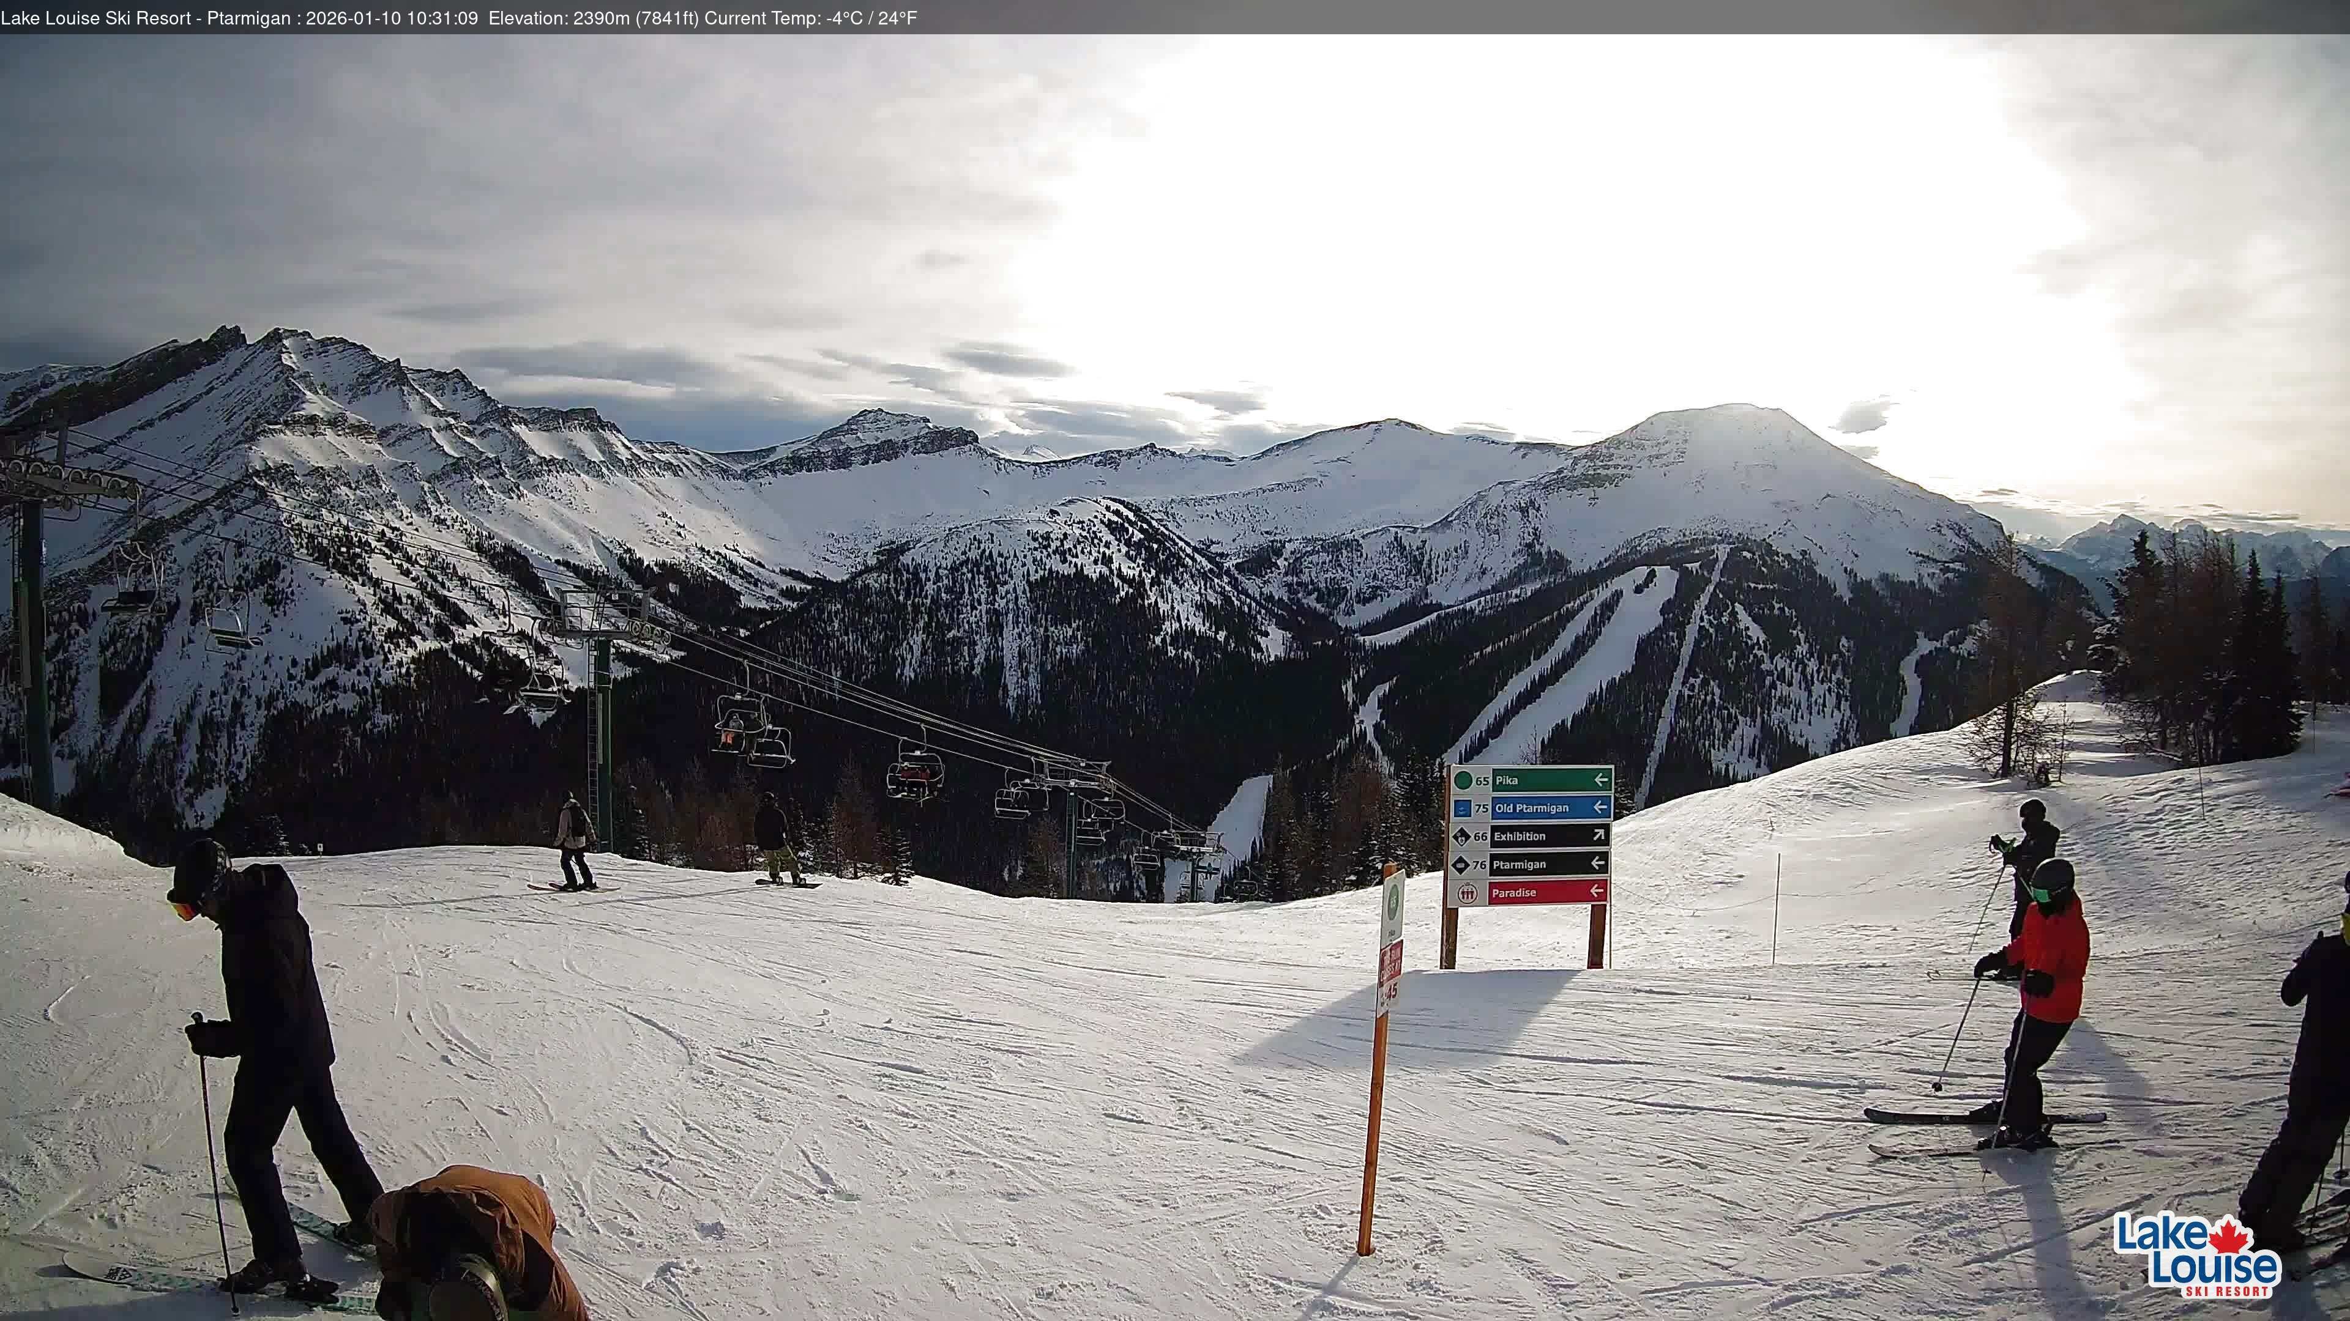
Task: Expand the run number 65 label
Action: tap(1482, 782)
